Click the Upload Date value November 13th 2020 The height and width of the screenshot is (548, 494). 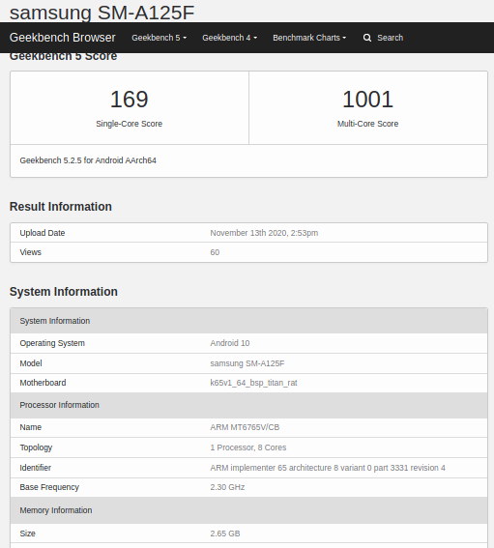pyautogui.click(x=264, y=233)
